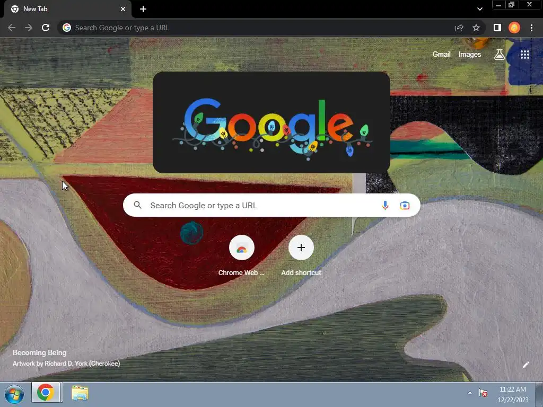Screen dimensions: 543x407
Task: Open the Windows Start menu
Action: [14, 394]
